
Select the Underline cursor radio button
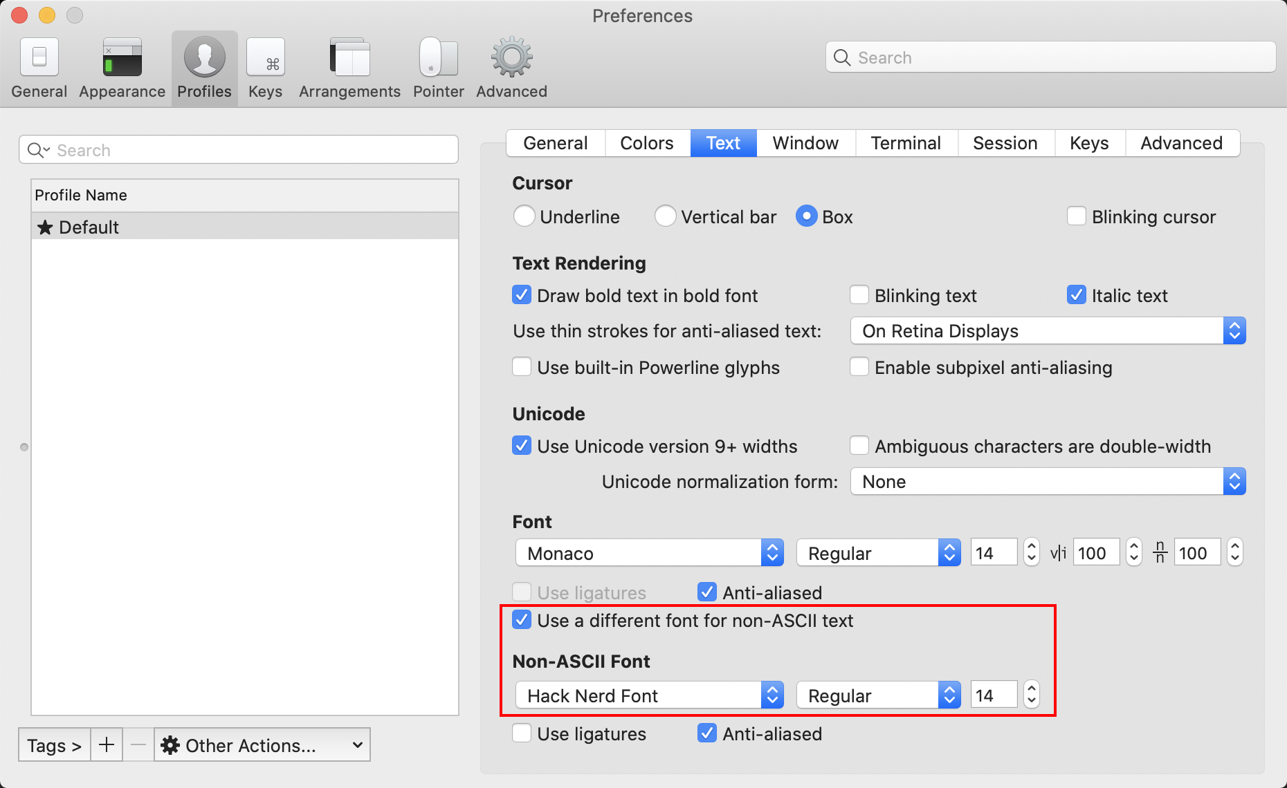524,217
